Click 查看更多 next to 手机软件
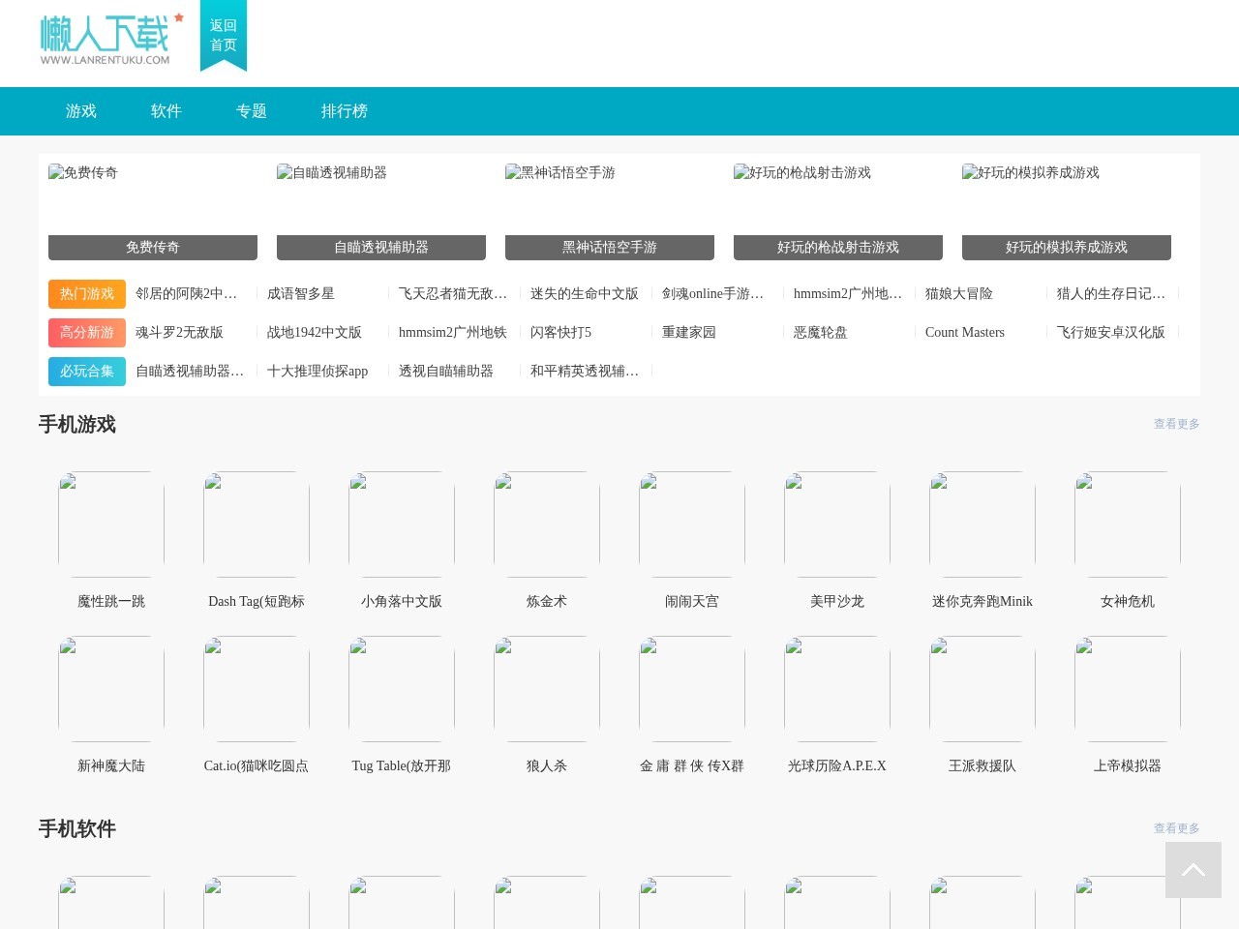The width and height of the screenshot is (1239, 929). 1176,827
